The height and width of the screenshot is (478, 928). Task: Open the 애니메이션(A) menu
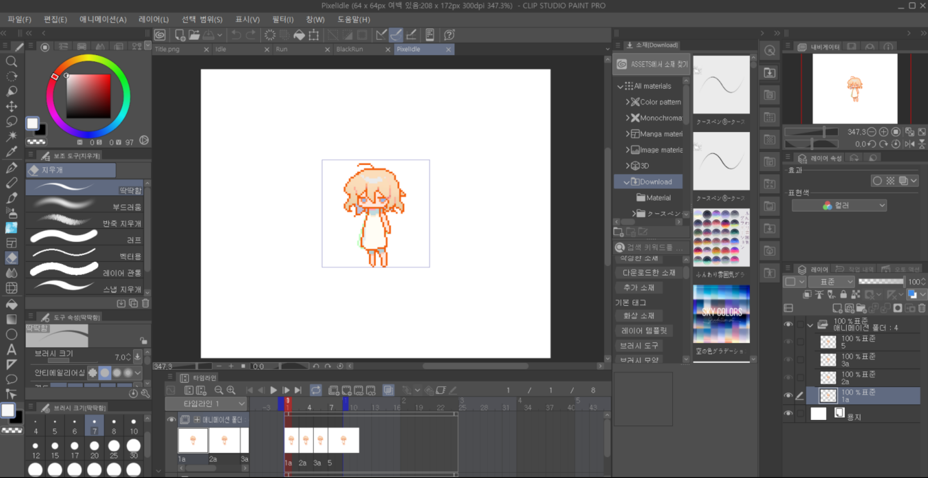coord(103,19)
